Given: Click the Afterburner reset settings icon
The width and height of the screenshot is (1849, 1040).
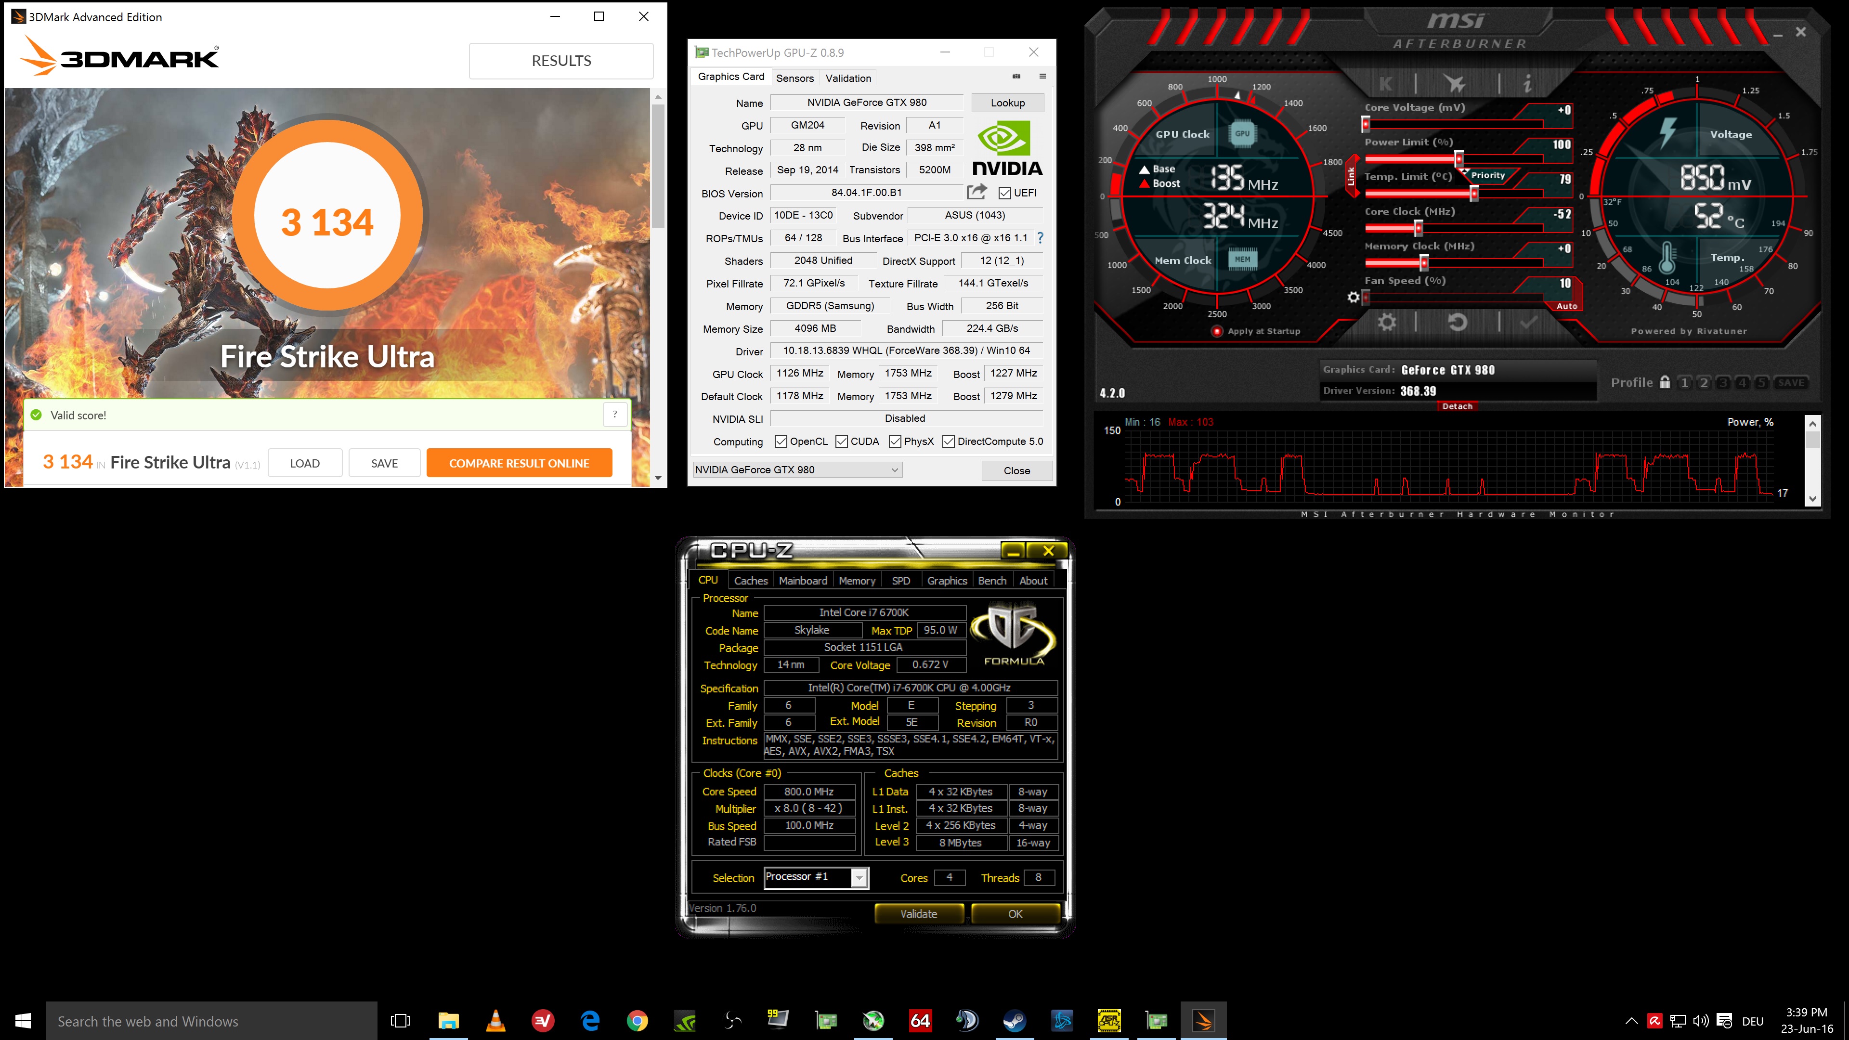Looking at the screenshot, I should click(1457, 322).
